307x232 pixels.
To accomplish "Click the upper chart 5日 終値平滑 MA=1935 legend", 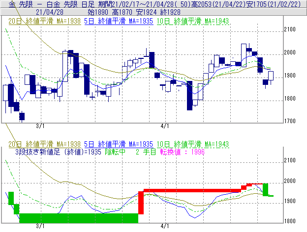I will (119, 21).
